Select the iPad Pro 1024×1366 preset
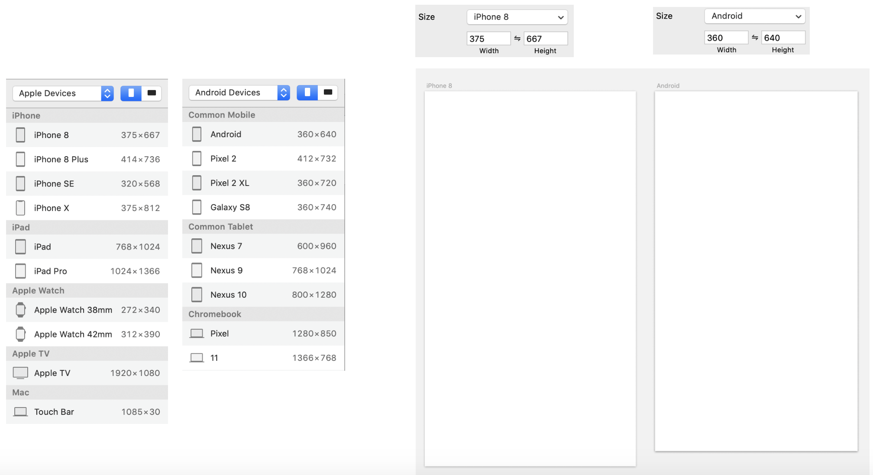The image size is (873, 475). (87, 271)
